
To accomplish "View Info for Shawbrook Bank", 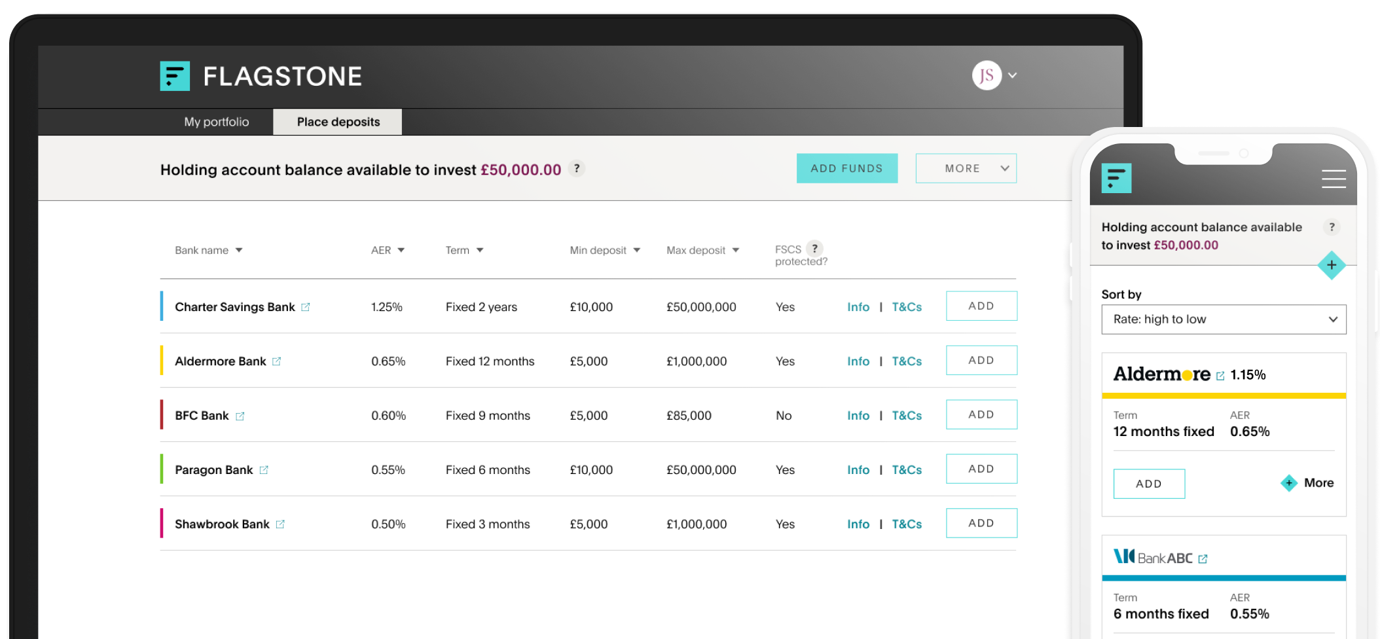I will click(858, 524).
